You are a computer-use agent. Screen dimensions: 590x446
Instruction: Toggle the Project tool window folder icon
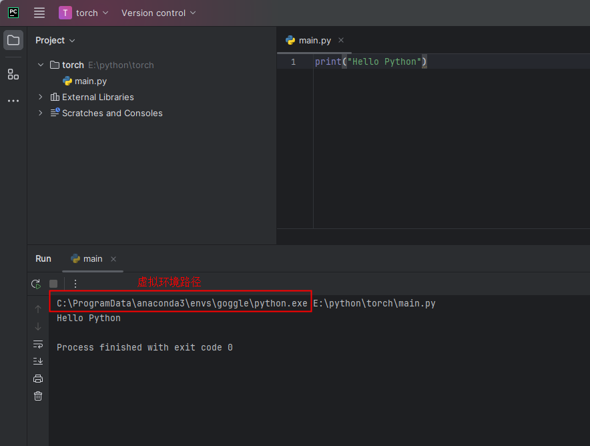coord(13,40)
